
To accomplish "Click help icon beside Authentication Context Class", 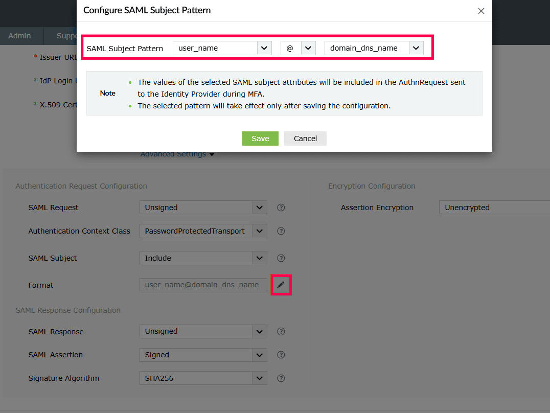I will click(x=281, y=231).
